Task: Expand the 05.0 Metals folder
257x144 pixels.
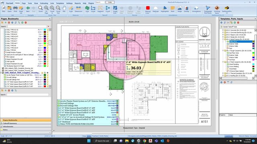Action: (223, 37)
